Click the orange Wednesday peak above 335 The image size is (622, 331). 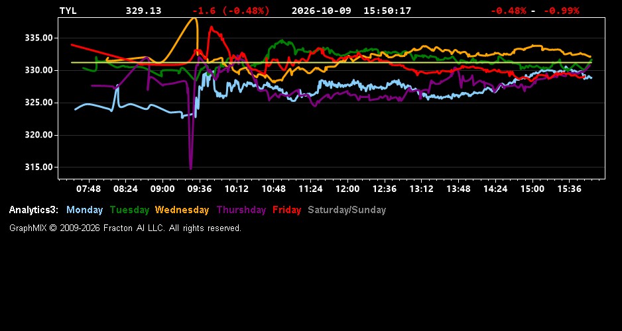(194, 19)
